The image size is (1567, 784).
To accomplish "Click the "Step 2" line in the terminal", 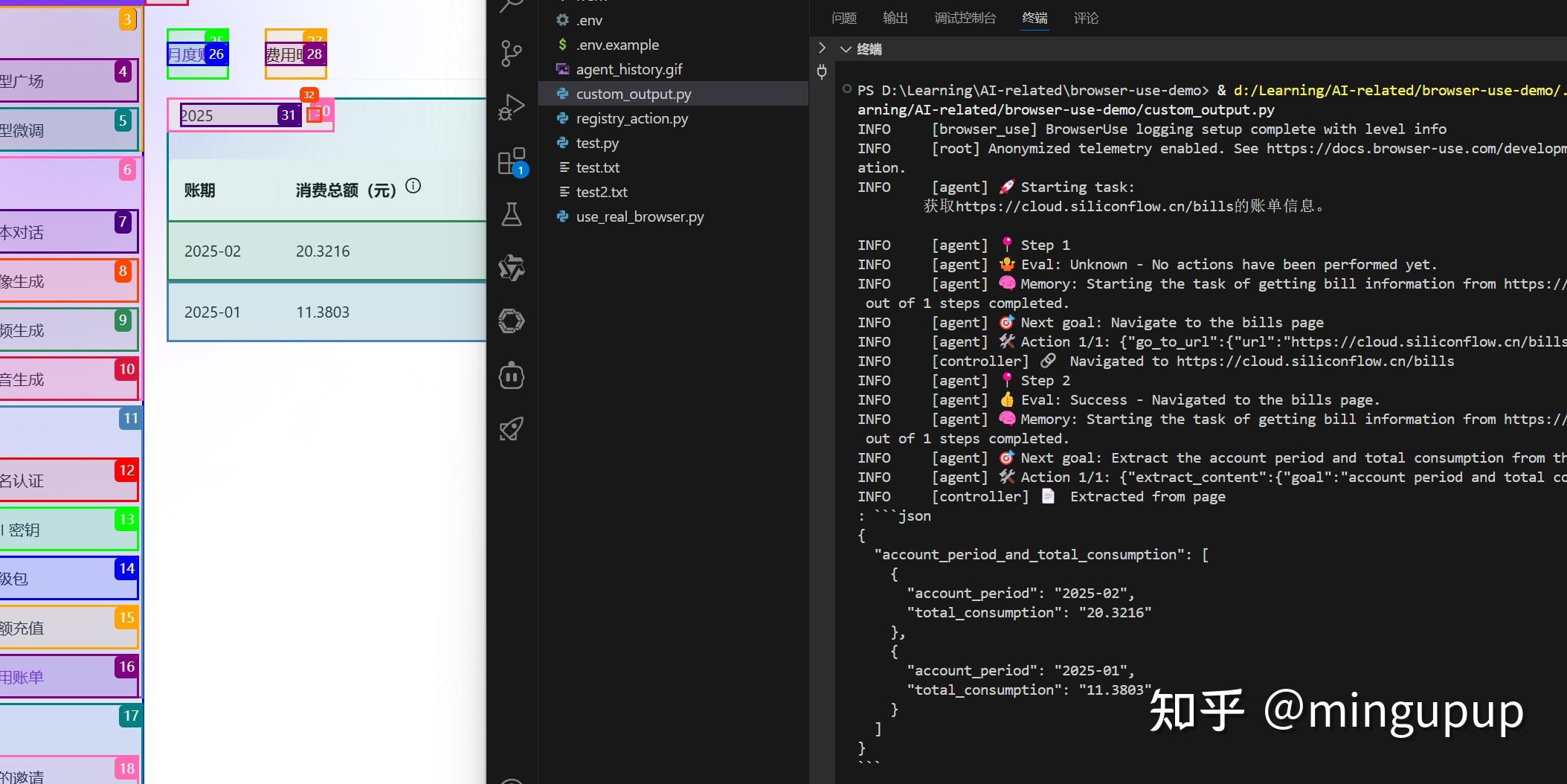I will click(1045, 381).
